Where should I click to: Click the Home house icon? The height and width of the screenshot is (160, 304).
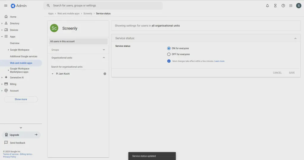point(6,17)
